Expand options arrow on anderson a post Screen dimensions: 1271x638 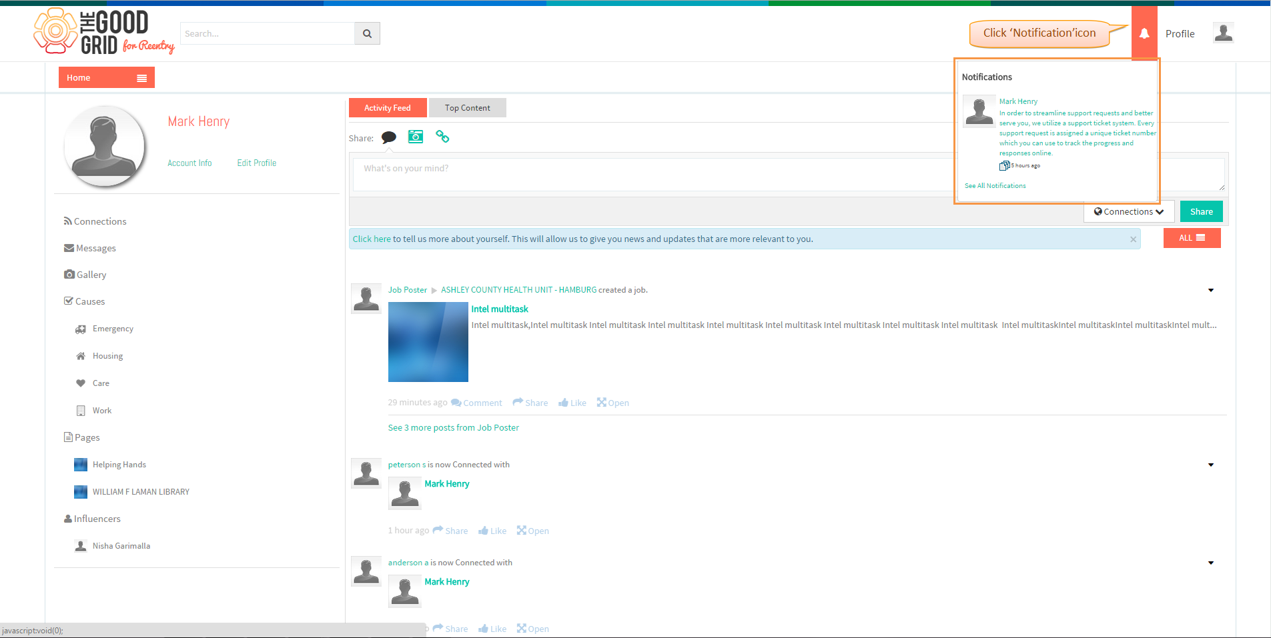point(1211,563)
